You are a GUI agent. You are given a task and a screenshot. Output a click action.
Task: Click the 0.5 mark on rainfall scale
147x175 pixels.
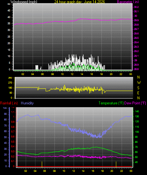pyautogui.click(x=13, y=142)
